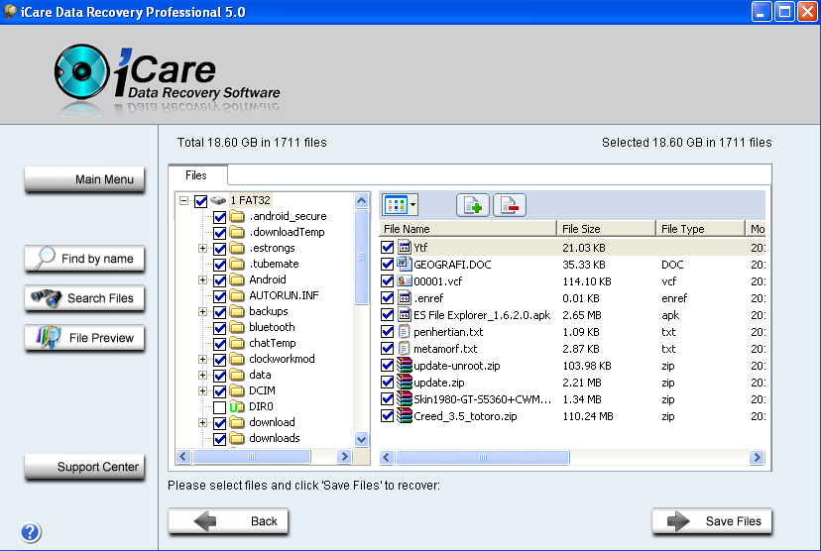This screenshot has height=551, width=821.
Task: Uncheck the chatTemp folder checkbox
Action: pos(219,344)
